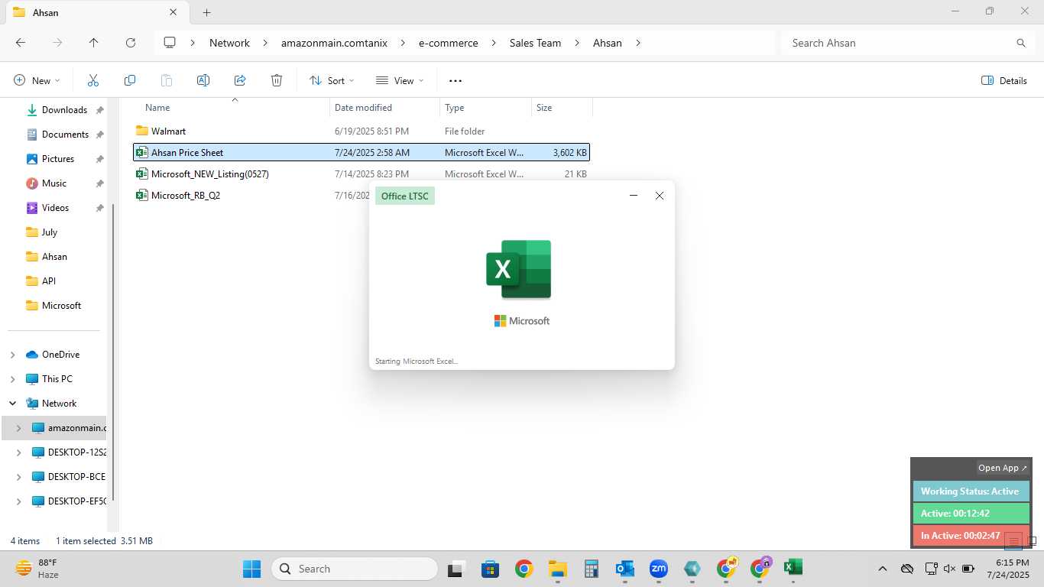Click Network in the breadcrumb path

229,43
